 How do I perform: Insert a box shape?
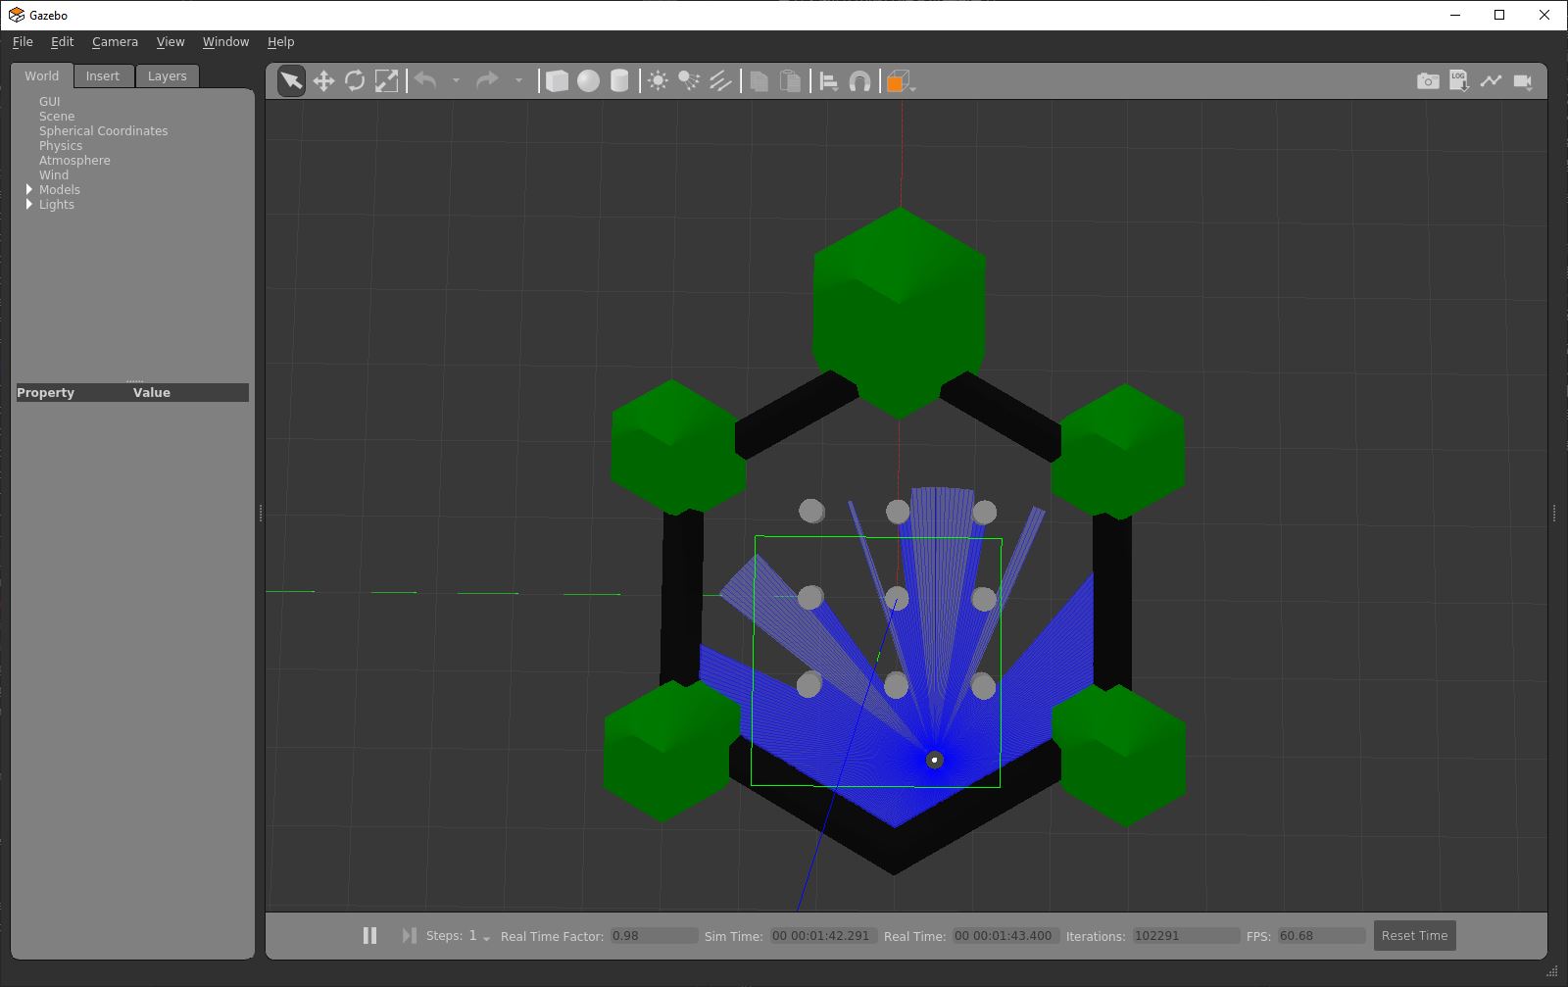[557, 81]
